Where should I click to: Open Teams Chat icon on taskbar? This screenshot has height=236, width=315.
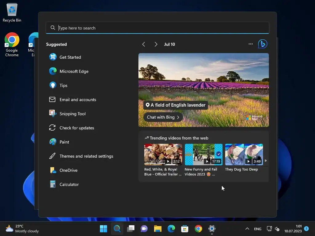144,229
